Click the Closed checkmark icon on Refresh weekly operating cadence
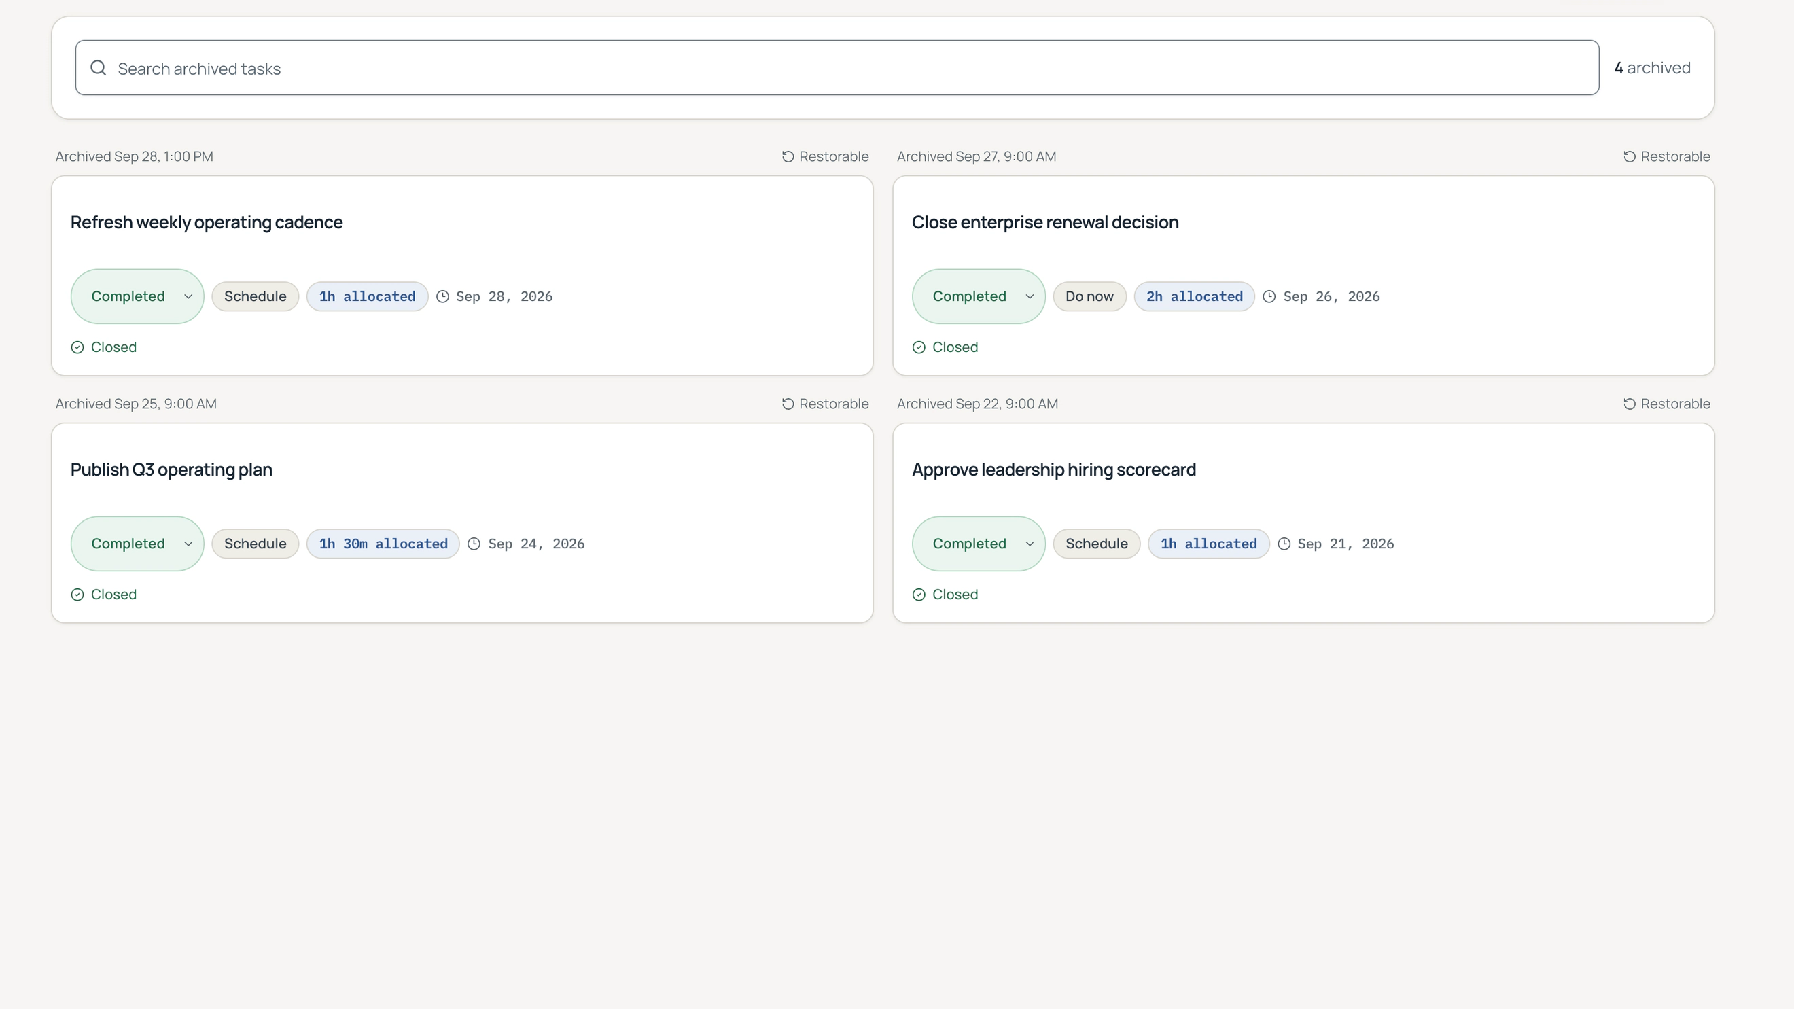Screen dimensions: 1794x1009 tap(77, 347)
